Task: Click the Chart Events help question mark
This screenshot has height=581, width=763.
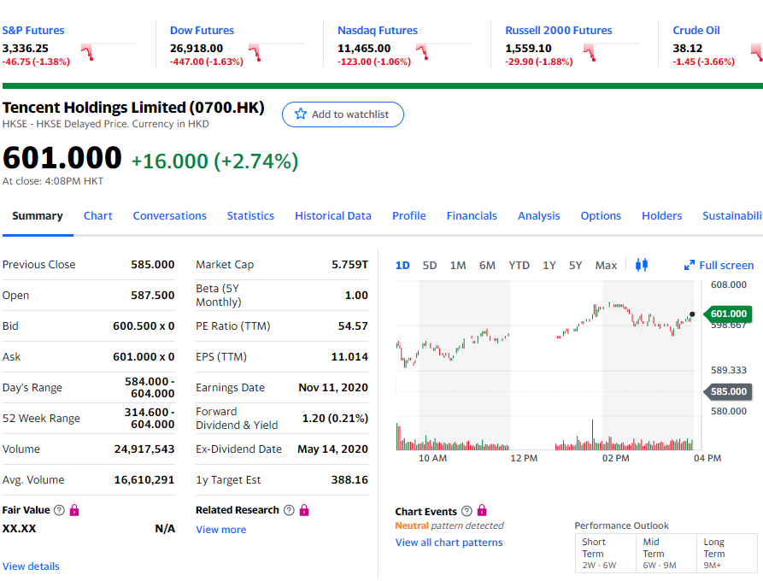Action: click(466, 512)
